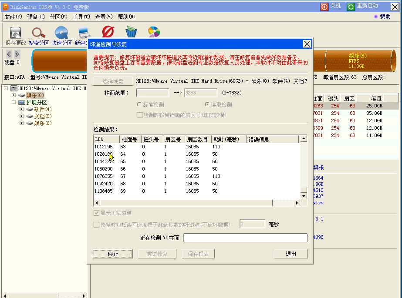
Task: Go to next disk arrow
Action: coord(17,54)
